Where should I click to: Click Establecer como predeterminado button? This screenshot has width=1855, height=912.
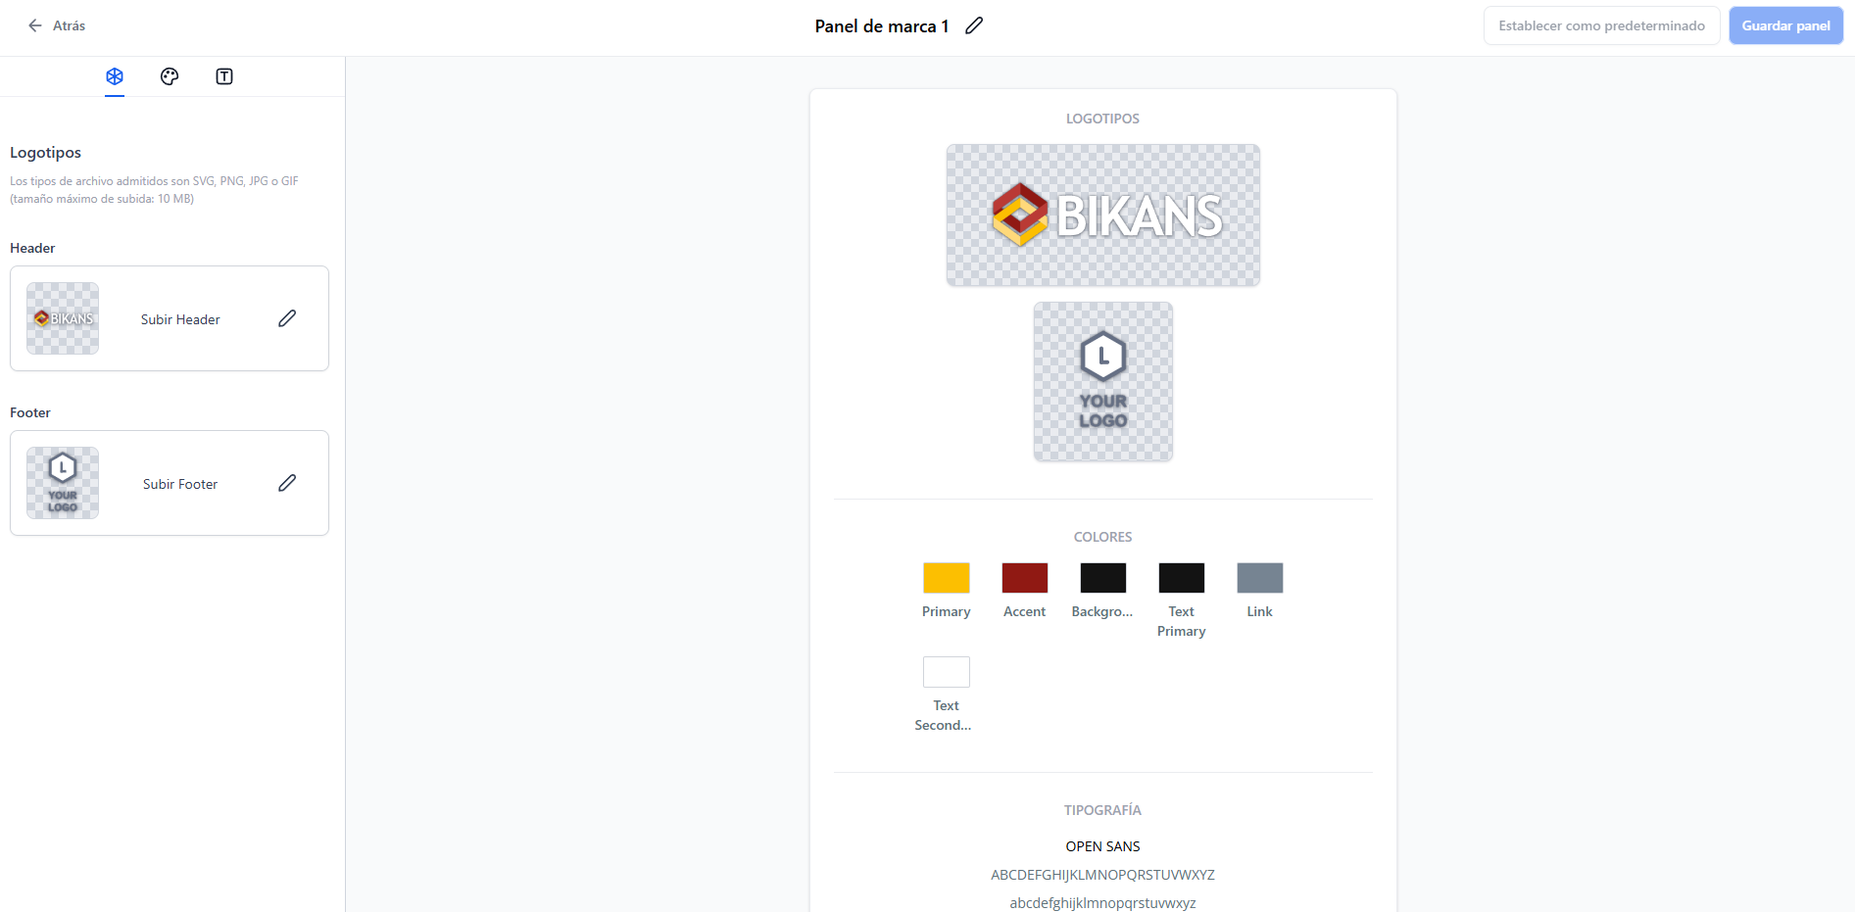(1601, 25)
